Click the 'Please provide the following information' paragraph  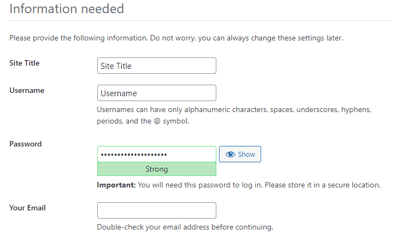109,38
